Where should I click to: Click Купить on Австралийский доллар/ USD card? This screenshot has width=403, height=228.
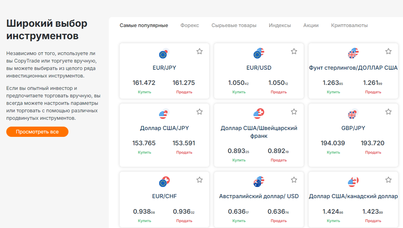click(x=239, y=221)
